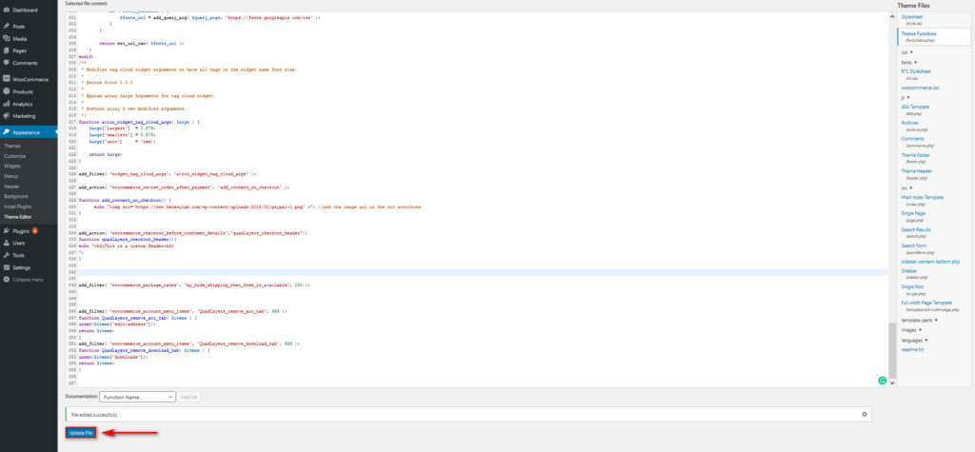The width and height of the screenshot is (975, 452).
Task: Open Comments via its bubble icon
Action: point(7,63)
